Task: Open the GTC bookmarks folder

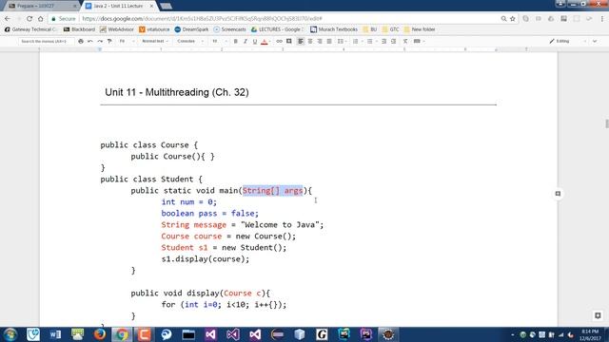Action: click(391, 29)
